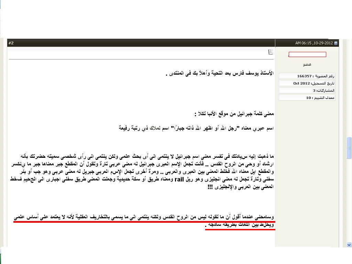Click the document icon atop the post
The width and height of the screenshot is (352, 264).
[271, 52]
